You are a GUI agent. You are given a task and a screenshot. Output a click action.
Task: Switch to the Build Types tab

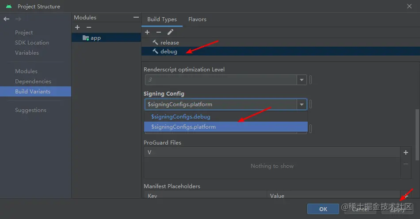click(x=162, y=19)
